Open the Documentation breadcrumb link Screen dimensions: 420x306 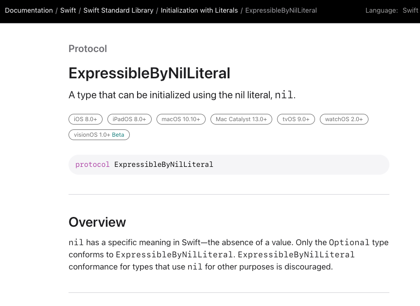[29, 10]
